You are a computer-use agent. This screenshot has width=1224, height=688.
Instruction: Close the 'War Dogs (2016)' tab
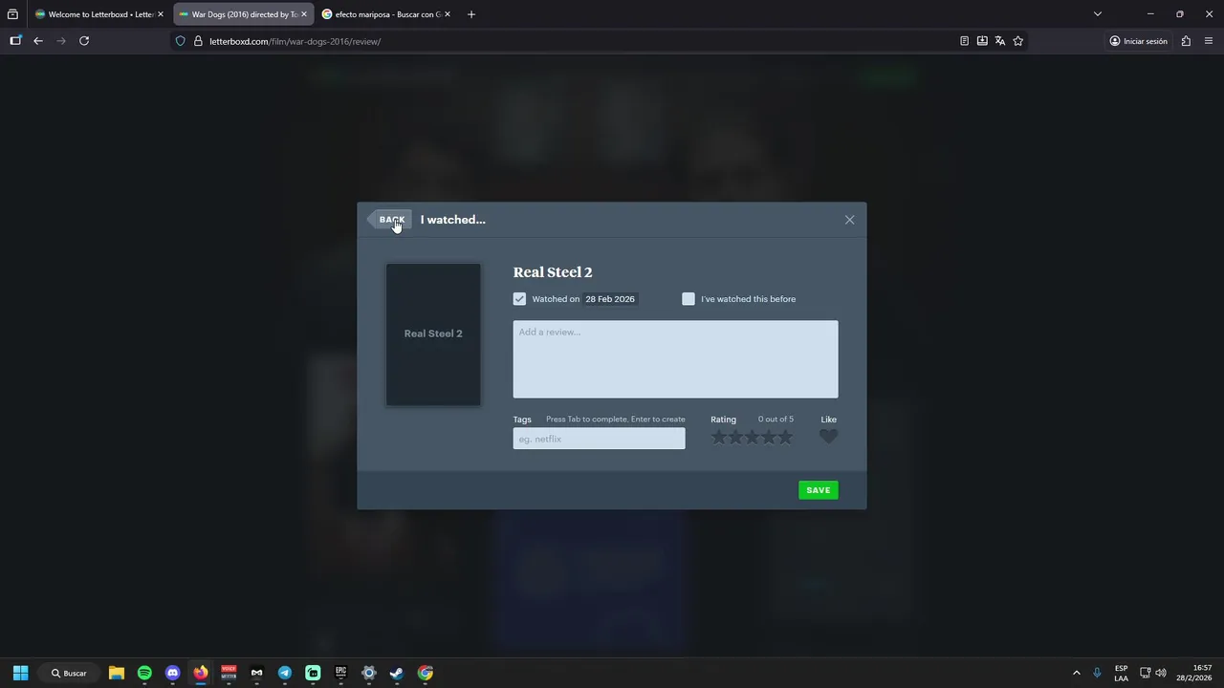tap(304, 14)
